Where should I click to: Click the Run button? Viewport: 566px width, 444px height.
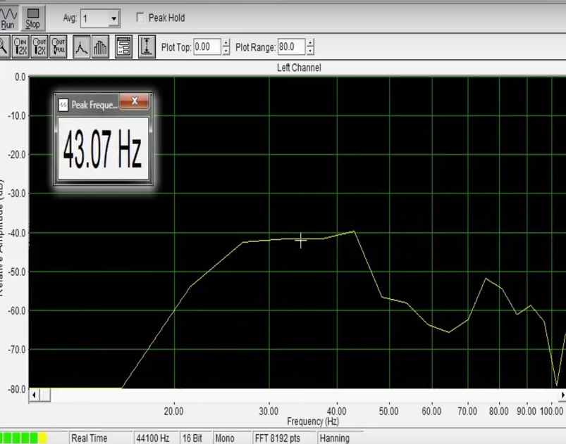point(8,18)
